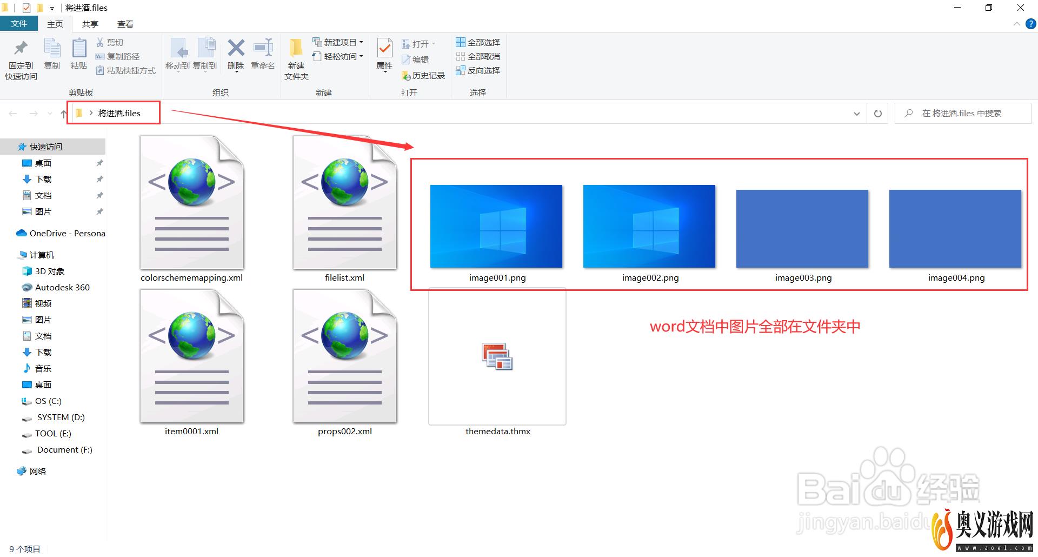Viewport: 1038px width, 557px height.
Task: Create a new folder
Action: pyautogui.click(x=296, y=59)
